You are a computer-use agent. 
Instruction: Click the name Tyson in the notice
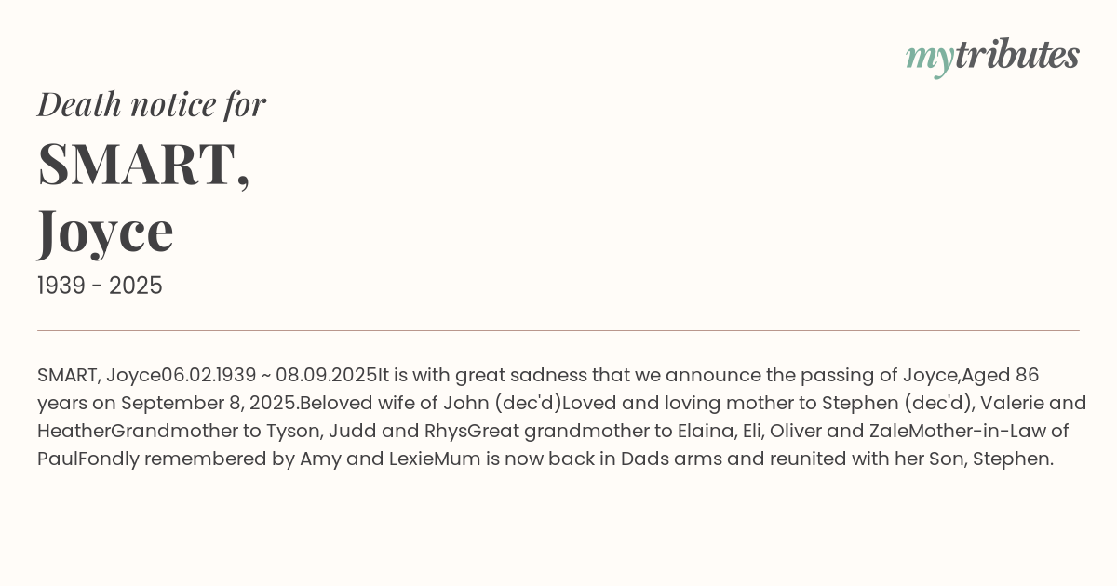tap(283, 432)
